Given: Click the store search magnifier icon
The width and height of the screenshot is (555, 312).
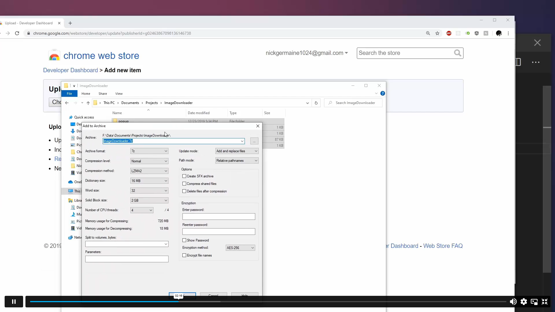Looking at the screenshot, I should (457, 53).
